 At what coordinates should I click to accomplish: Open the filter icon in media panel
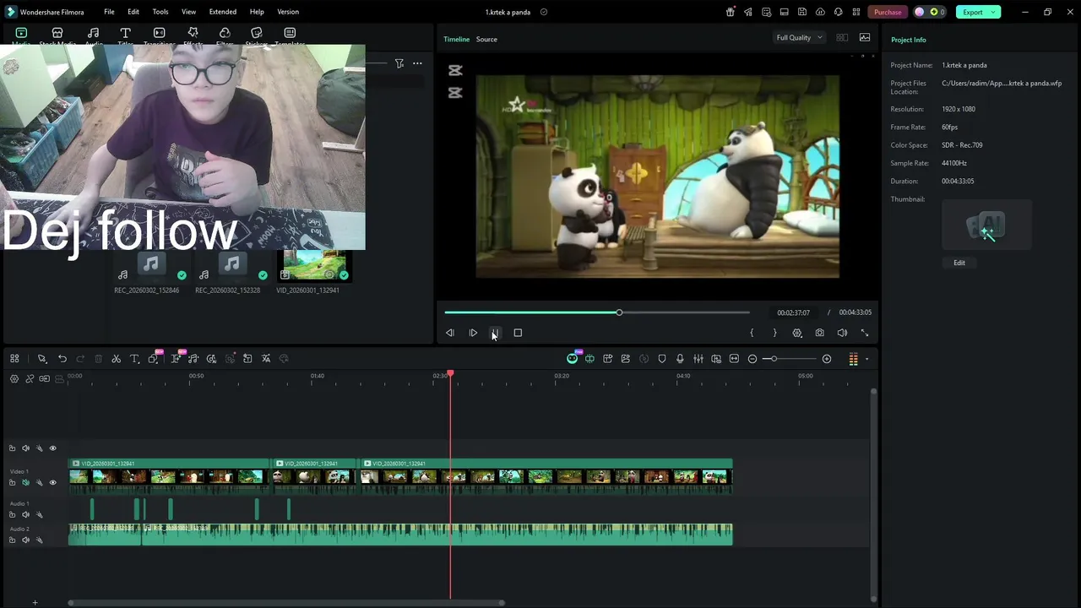click(399, 63)
